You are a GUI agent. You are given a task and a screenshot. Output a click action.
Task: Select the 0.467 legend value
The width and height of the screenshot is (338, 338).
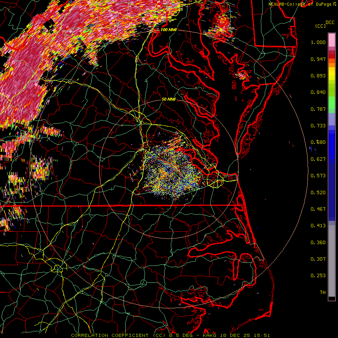coord(318,209)
